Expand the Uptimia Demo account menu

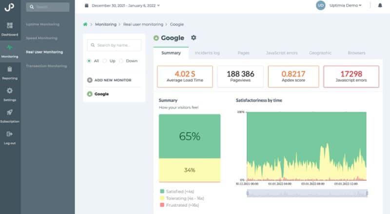pos(346,5)
